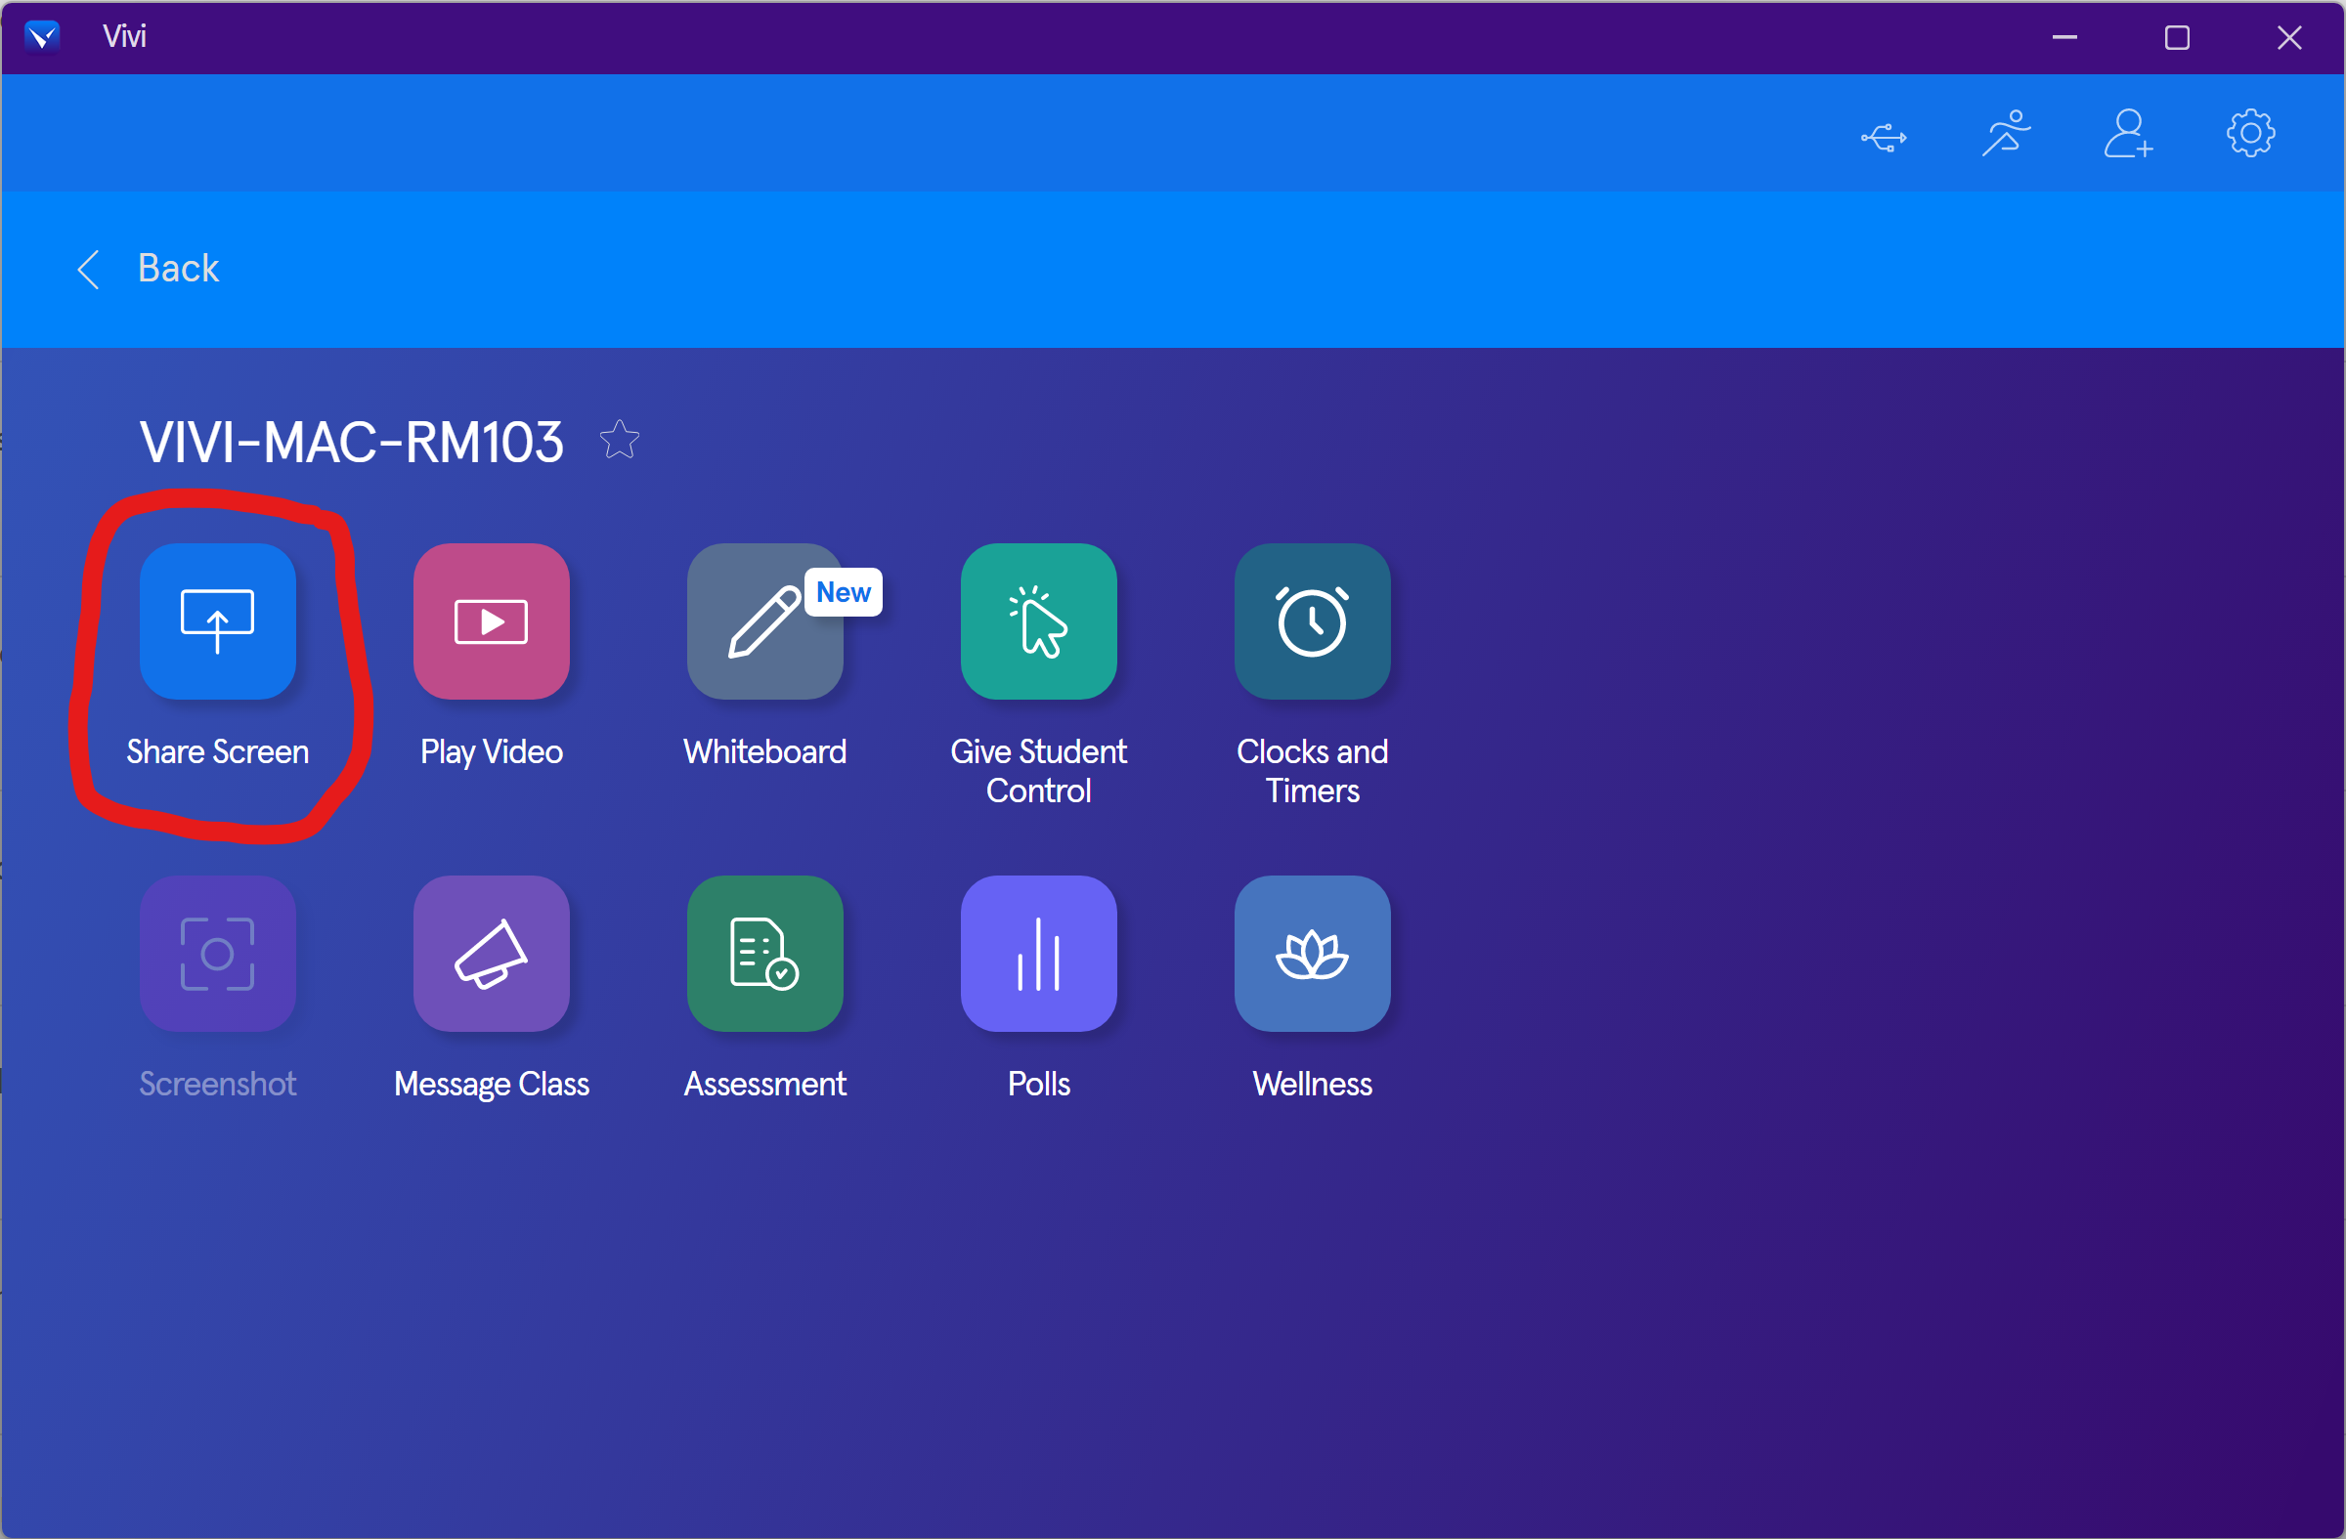The image size is (2346, 1539).
Task: Open Clocks and Timers tile
Action: pos(1311,620)
